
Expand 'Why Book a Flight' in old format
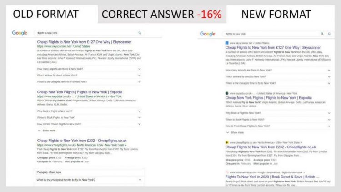click(89, 111)
